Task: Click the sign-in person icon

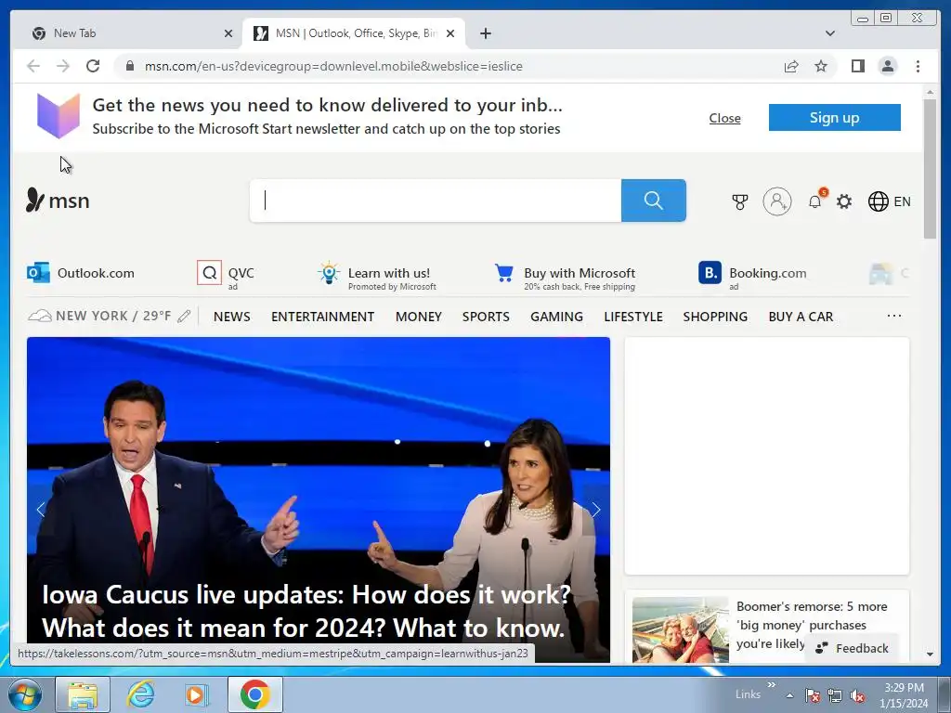Action: pos(777,201)
